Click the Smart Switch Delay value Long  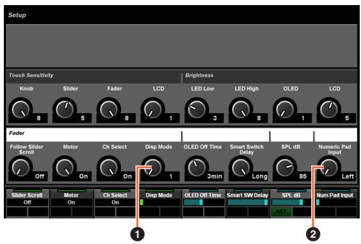(x=259, y=176)
